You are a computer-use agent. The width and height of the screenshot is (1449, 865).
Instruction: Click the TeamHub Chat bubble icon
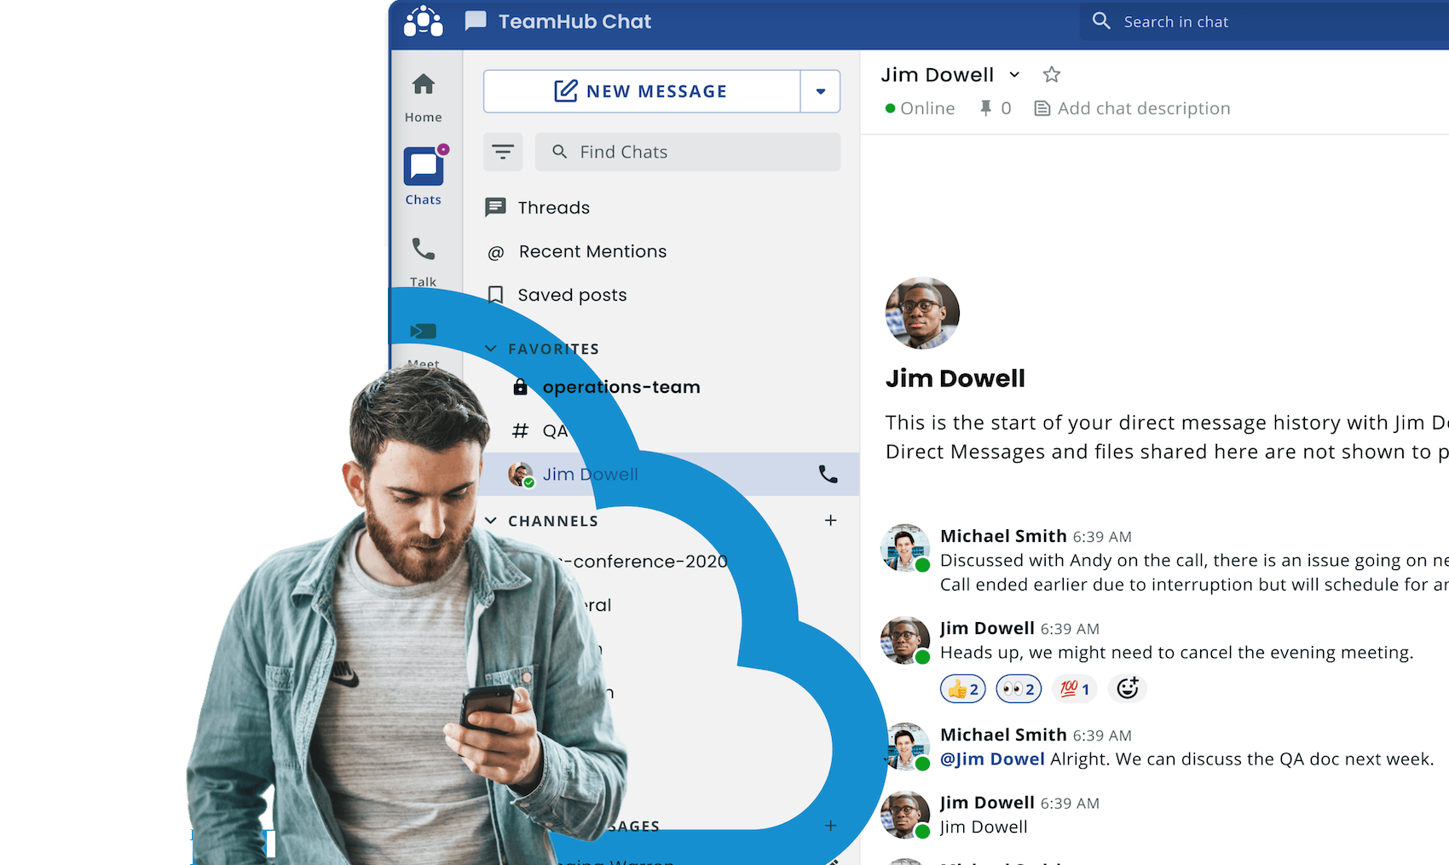pyautogui.click(x=476, y=21)
